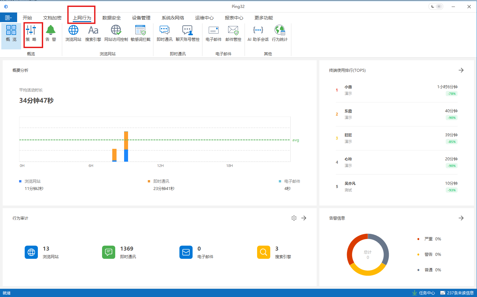
Task: Open the 邮件管控 tool
Action: [x=233, y=33]
